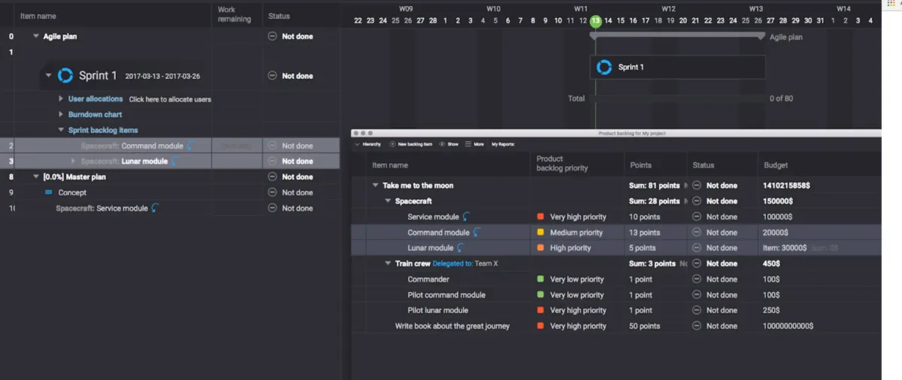Collapse the Spacecraft group in backlog

(388, 201)
